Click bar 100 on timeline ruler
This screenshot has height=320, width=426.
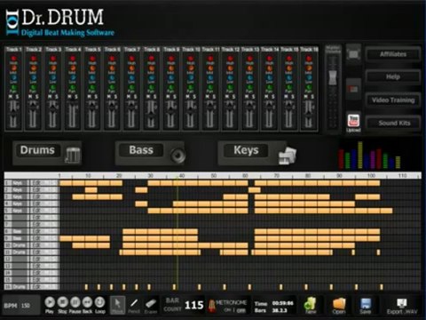(x=371, y=176)
